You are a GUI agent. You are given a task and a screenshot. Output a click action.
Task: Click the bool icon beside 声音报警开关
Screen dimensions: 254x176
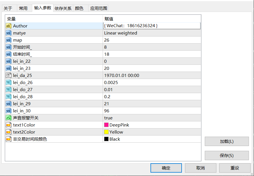point(8,118)
